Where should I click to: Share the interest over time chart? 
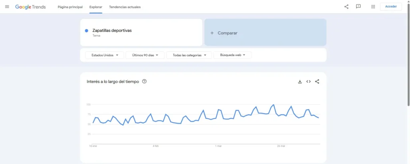(317, 82)
